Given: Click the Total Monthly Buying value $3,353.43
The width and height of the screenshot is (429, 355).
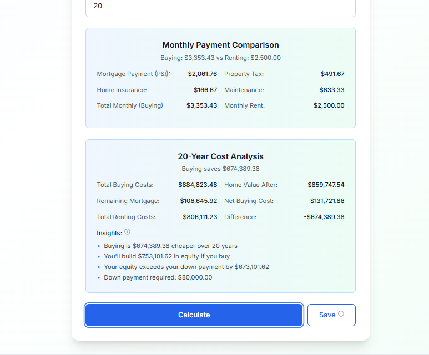Looking at the screenshot, I should [201, 105].
